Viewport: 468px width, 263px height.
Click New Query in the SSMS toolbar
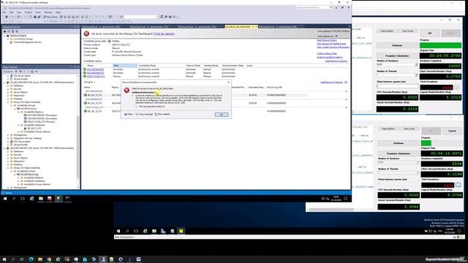click(x=50, y=17)
